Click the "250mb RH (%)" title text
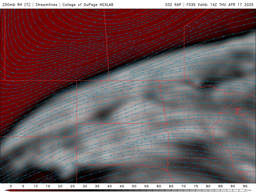 point(16,4)
